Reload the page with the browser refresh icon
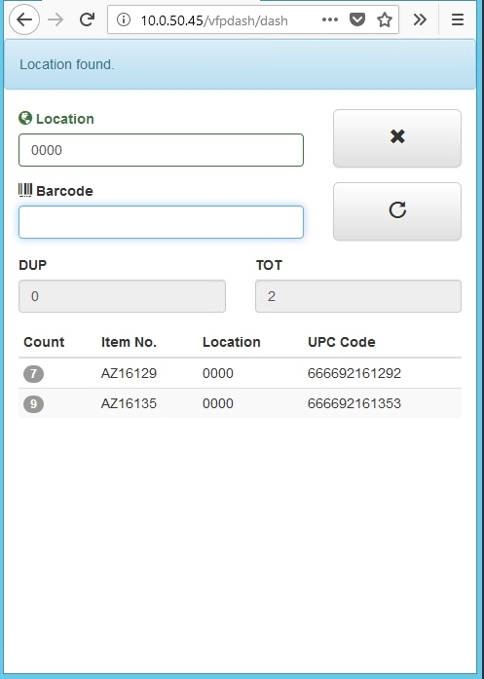 tap(87, 19)
